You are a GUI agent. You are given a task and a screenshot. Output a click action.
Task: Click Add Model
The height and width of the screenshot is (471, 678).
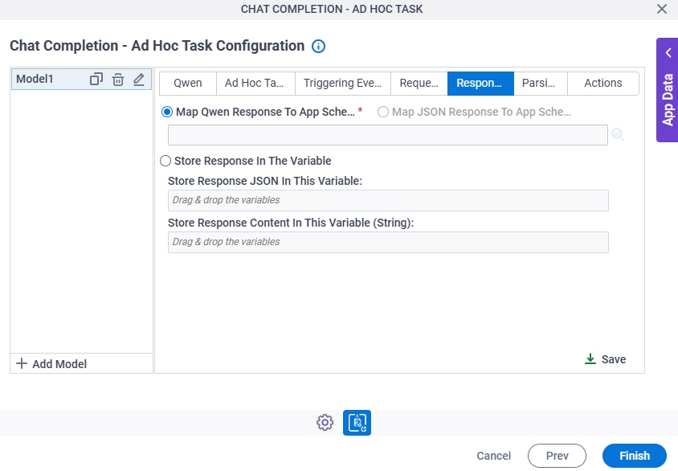pos(51,364)
